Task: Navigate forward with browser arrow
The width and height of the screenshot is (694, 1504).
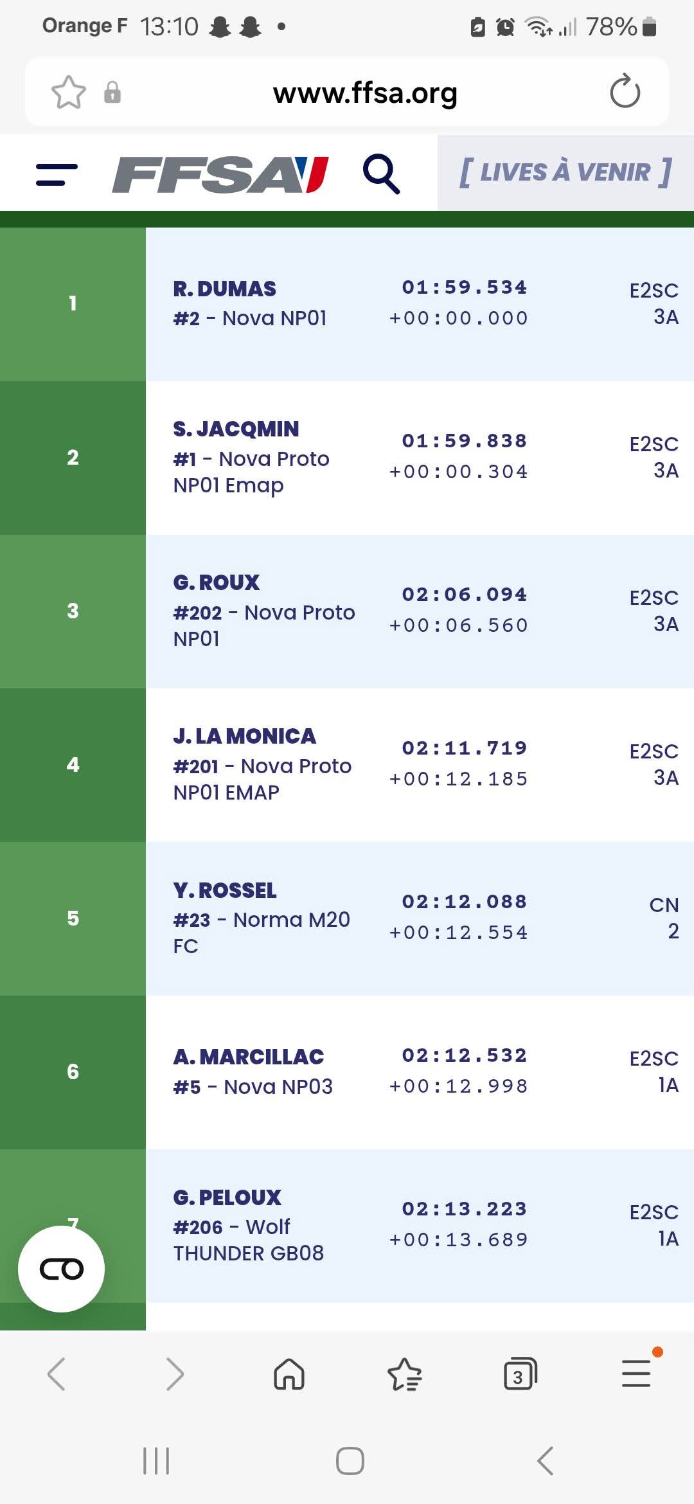Action: pyautogui.click(x=174, y=1374)
